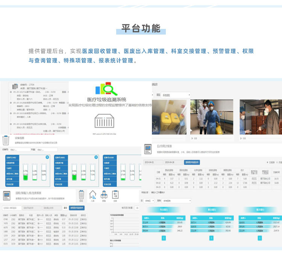Viewport: 282px width, 263px height.
Task: Open the photo of worker beside stacked red boxes
Action: [x=261, y=117]
